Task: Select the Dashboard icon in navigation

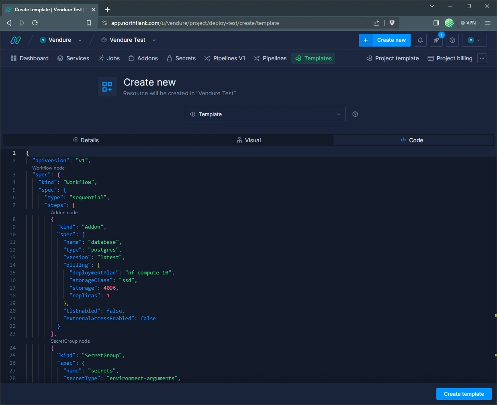Action: [14, 58]
